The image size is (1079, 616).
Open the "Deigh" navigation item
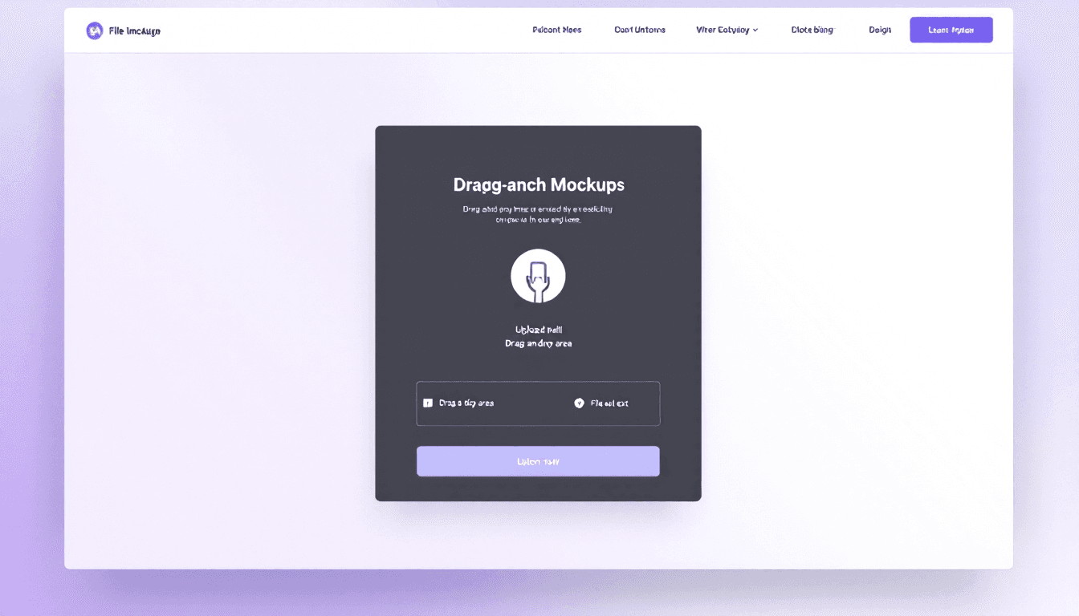point(880,30)
